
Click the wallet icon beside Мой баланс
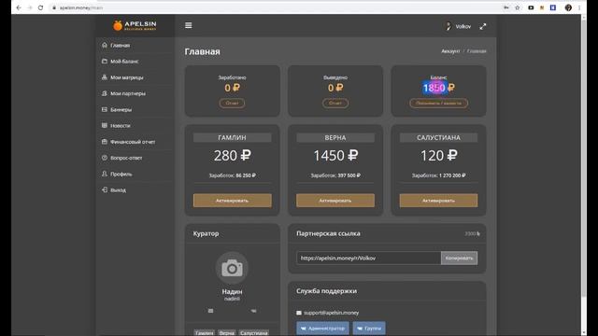tap(105, 61)
